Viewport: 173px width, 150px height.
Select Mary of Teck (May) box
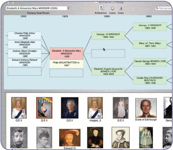[x=150, y=44]
